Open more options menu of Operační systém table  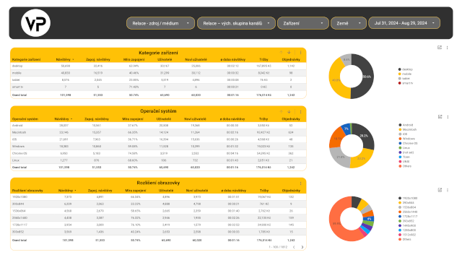300,112
